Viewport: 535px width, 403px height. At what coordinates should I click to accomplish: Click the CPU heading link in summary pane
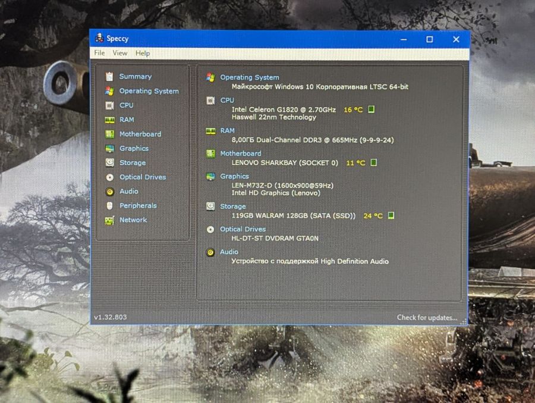click(x=227, y=100)
